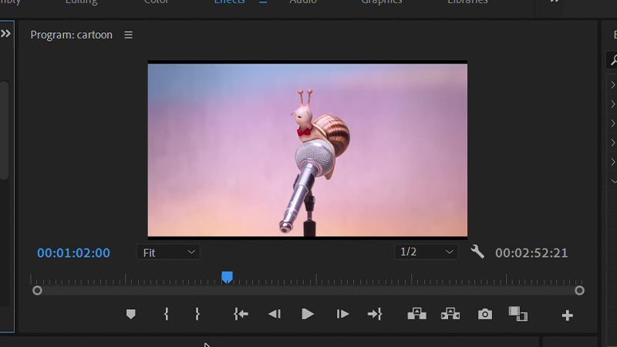Step back one frame
Viewport: 617px width, 347px height.
pos(275,314)
